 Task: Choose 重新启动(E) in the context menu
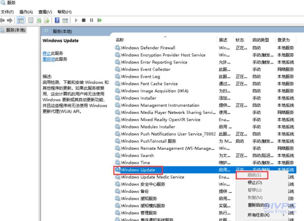pyautogui.click(x=258, y=205)
